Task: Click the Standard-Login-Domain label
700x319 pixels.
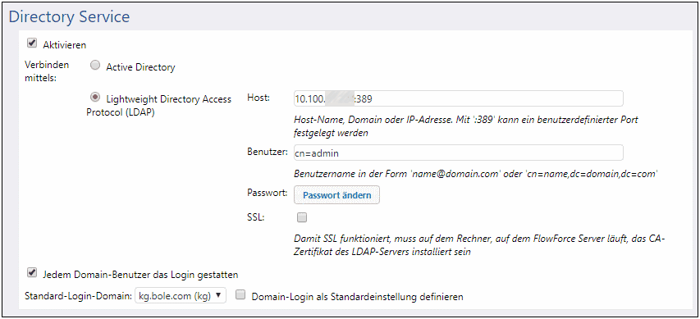Action: [78, 296]
